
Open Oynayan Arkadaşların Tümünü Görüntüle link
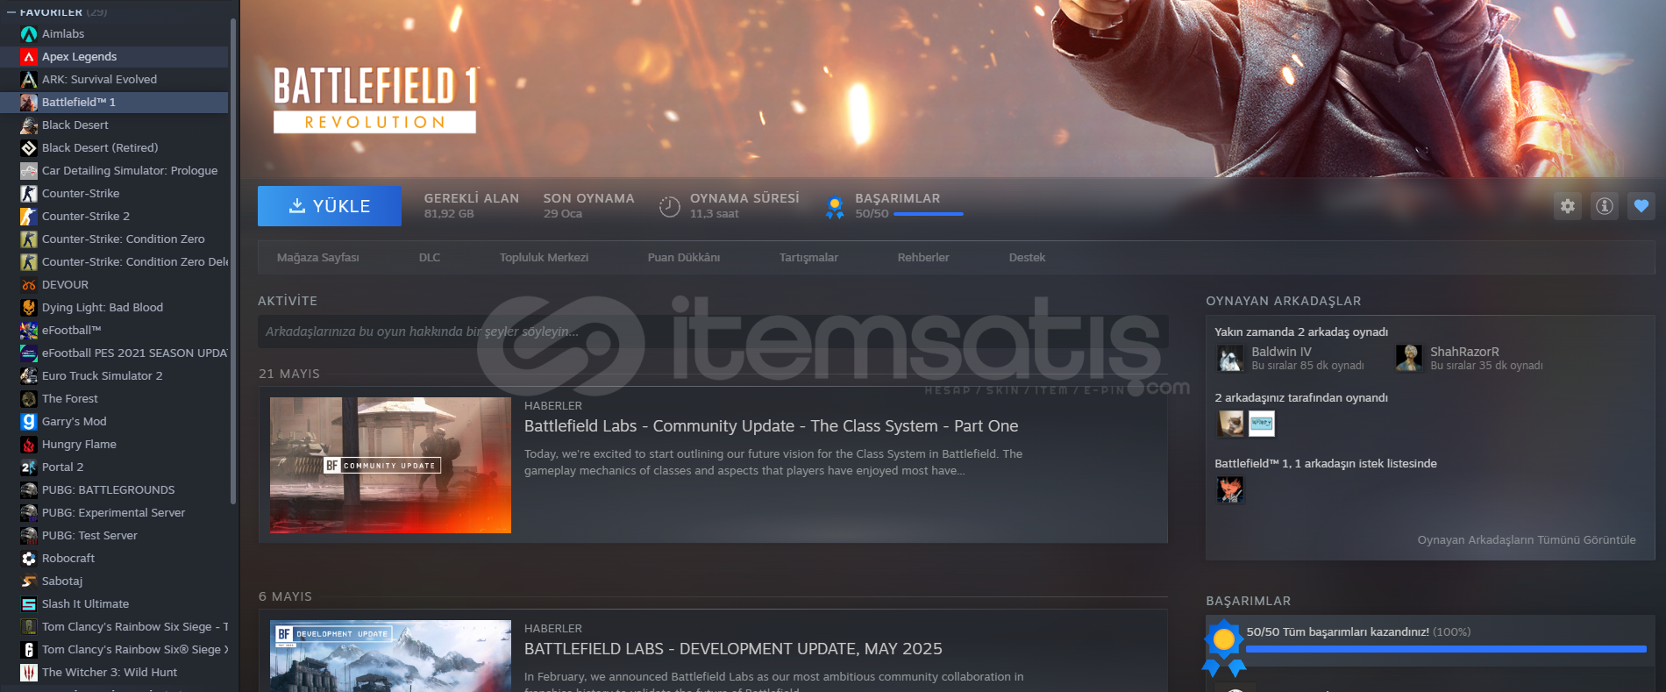click(1527, 540)
